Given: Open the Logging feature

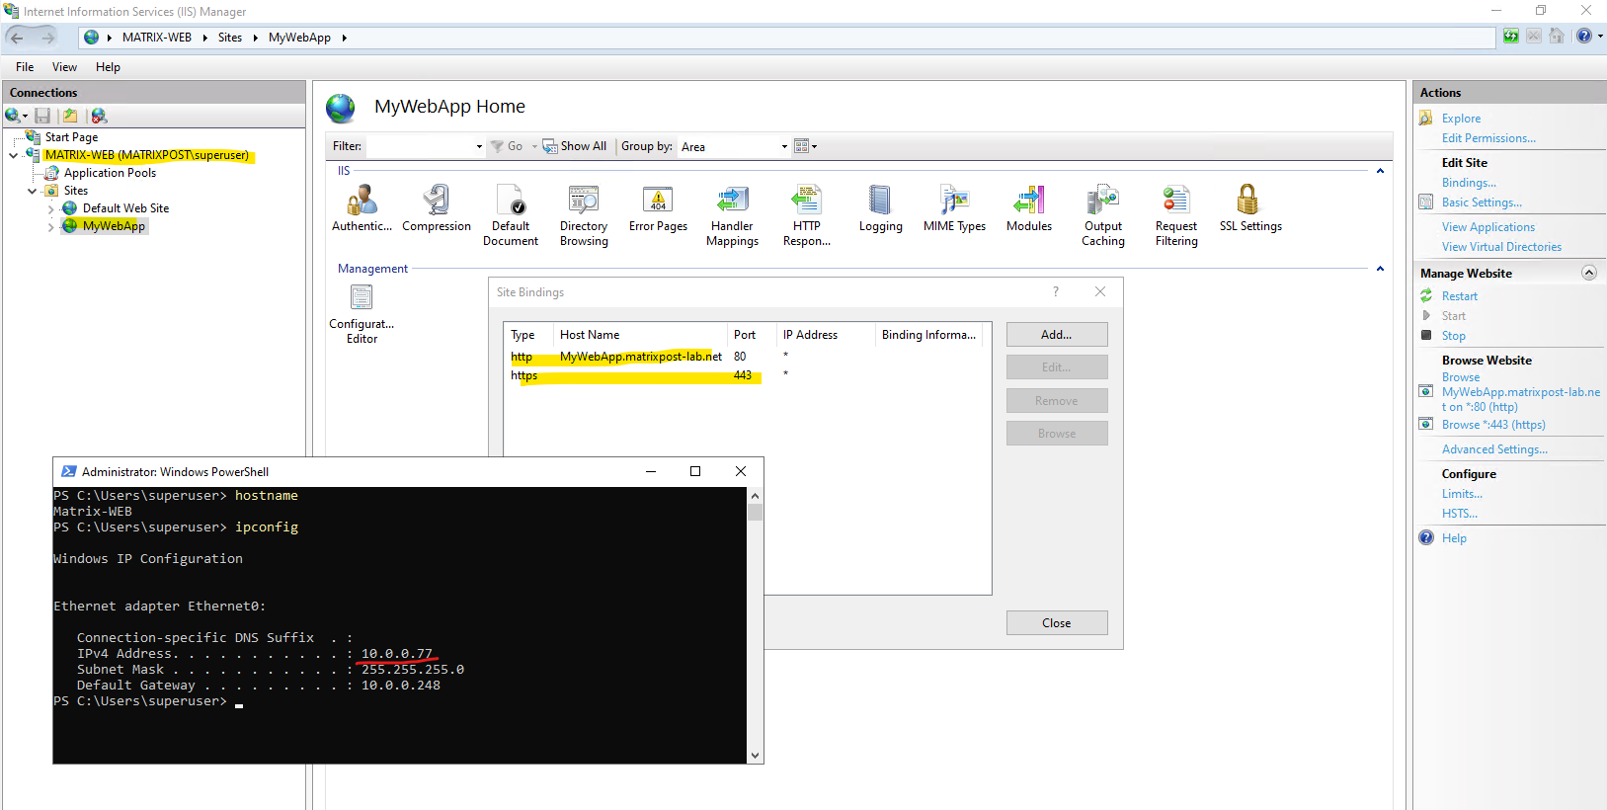Looking at the screenshot, I should 880,208.
